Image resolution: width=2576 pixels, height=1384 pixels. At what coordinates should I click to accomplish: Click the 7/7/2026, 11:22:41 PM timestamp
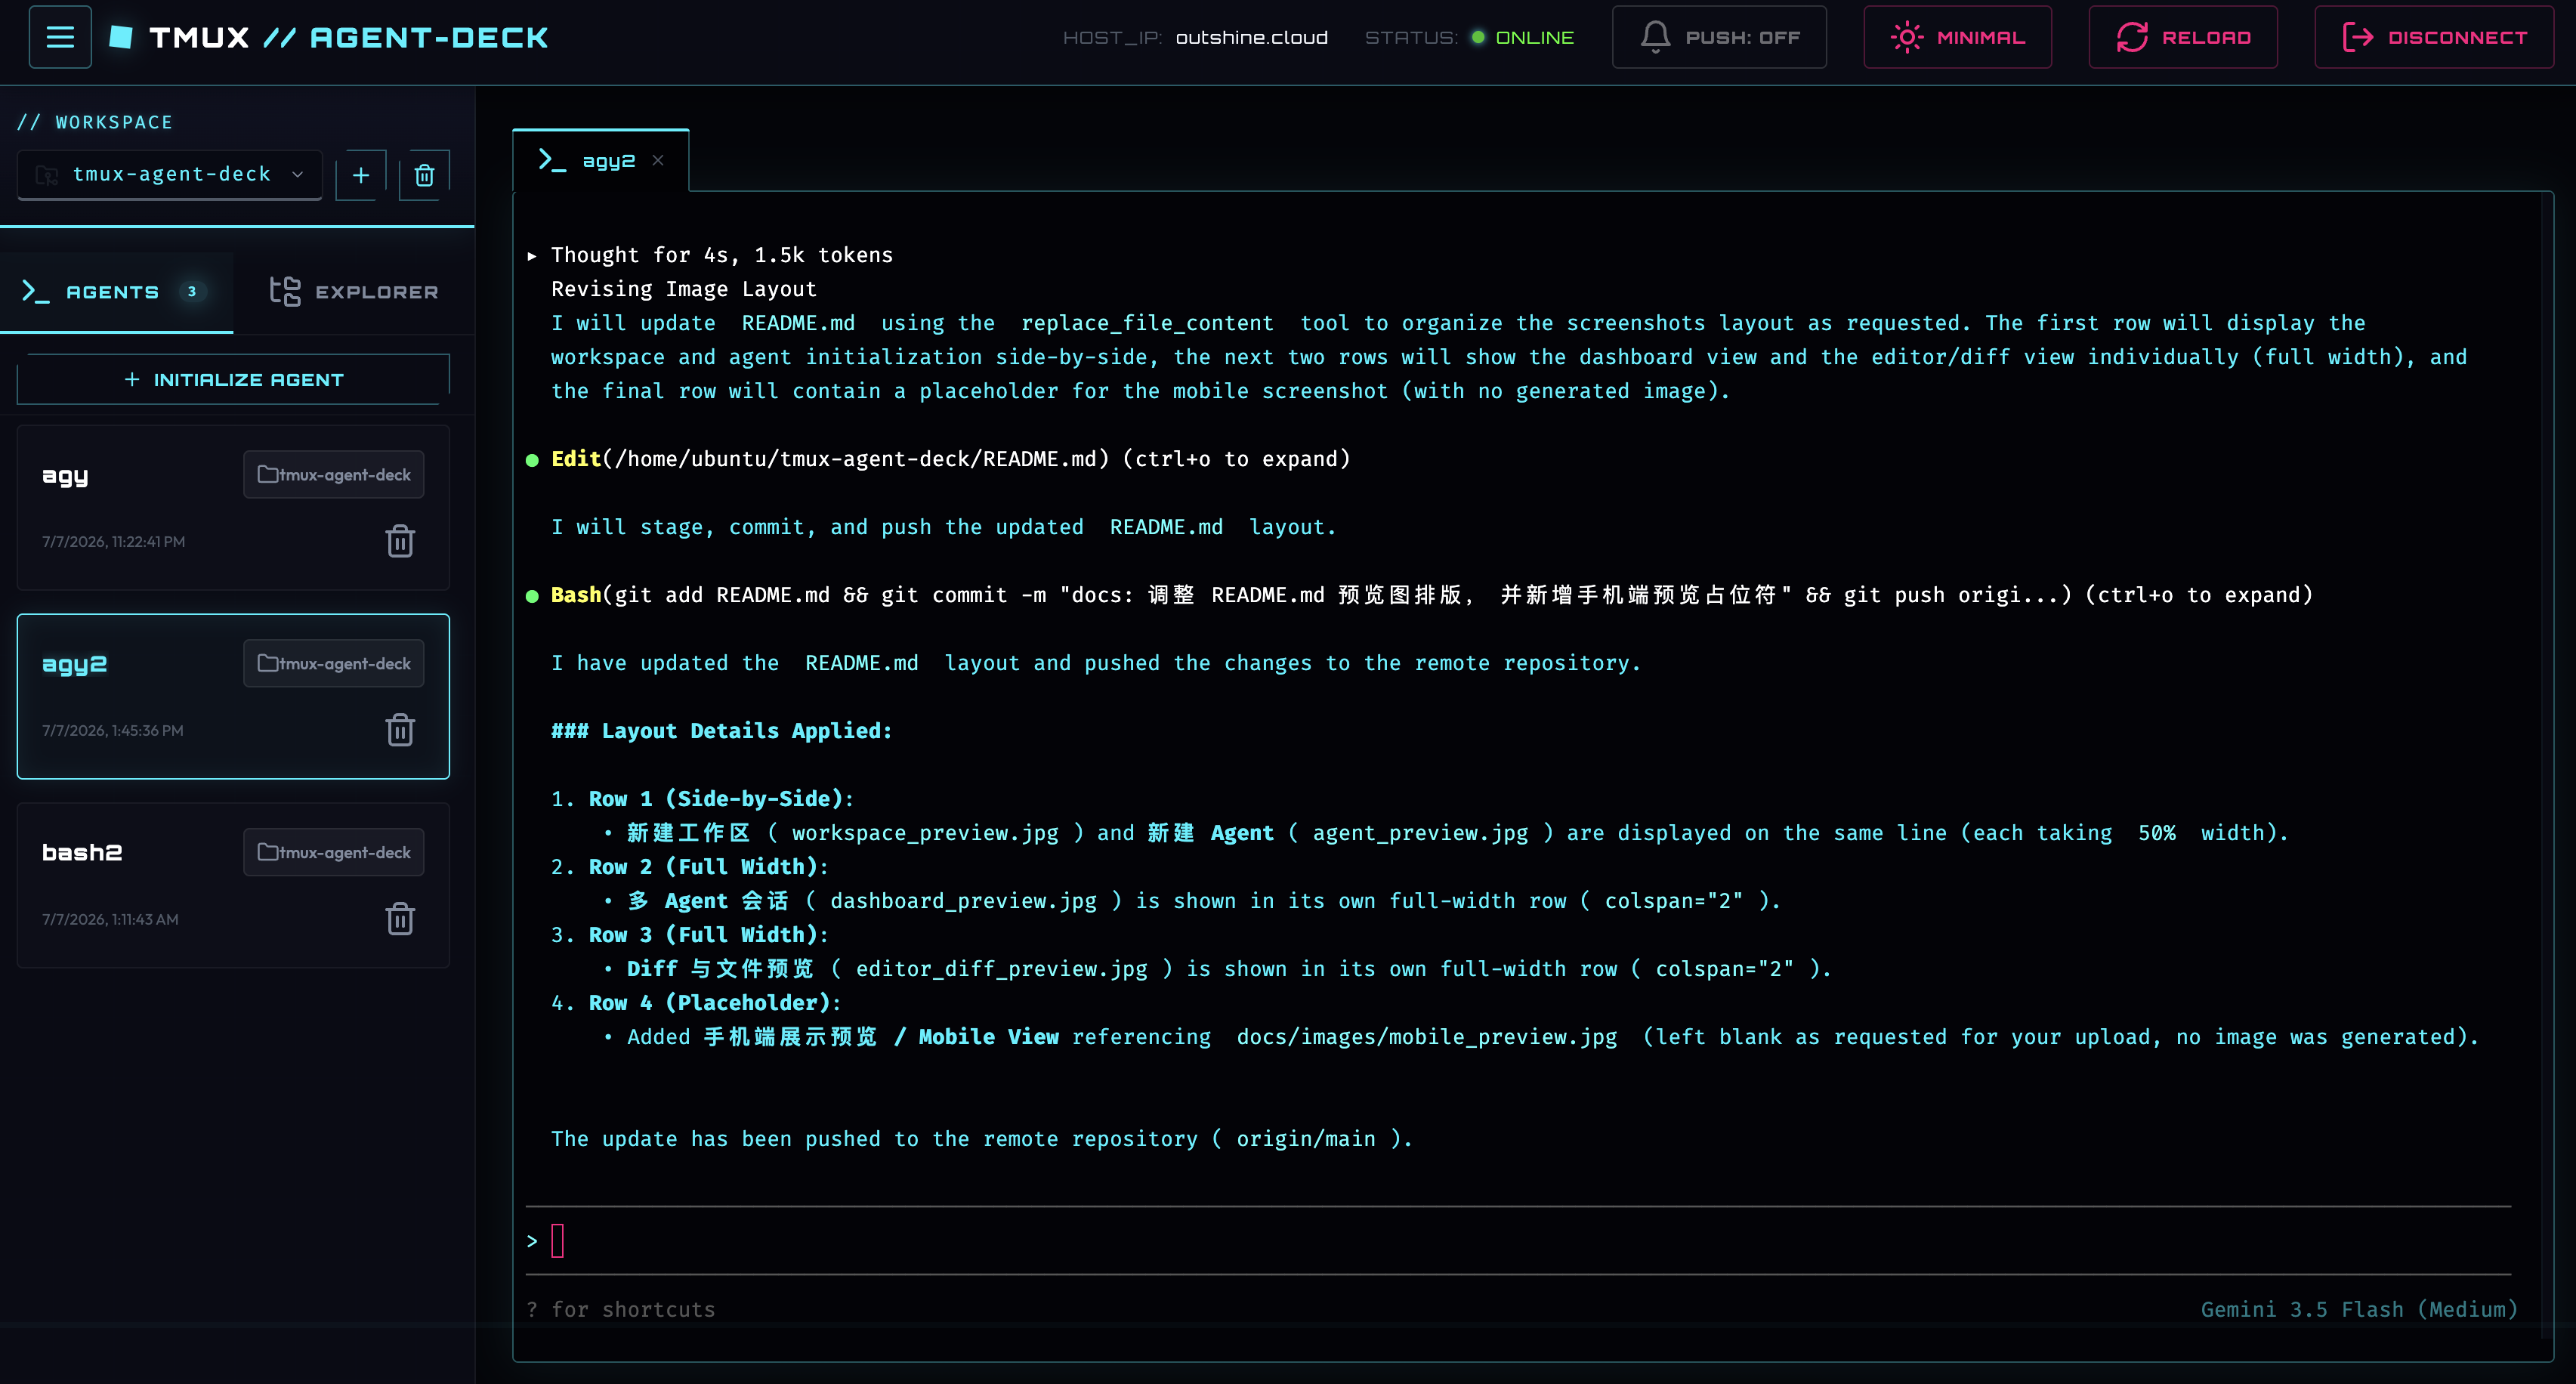tap(113, 542)
